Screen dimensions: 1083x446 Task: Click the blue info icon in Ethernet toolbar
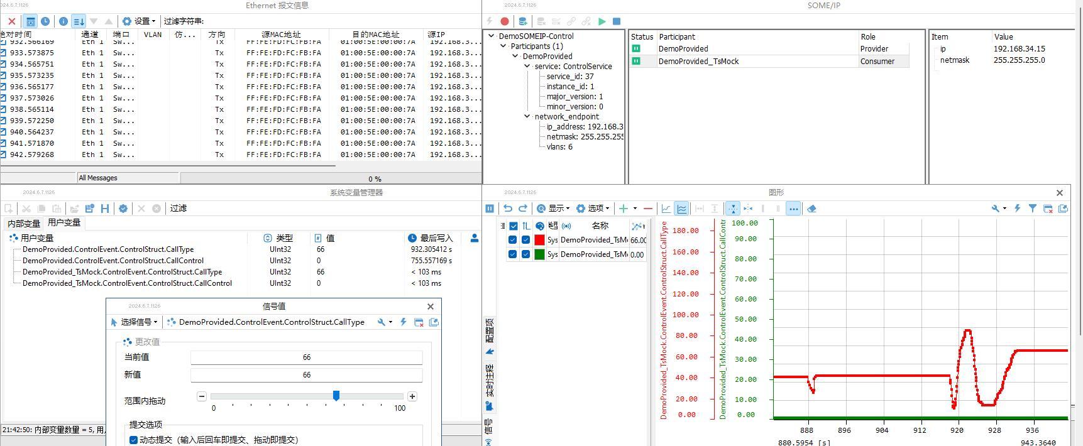coord(63,21)
